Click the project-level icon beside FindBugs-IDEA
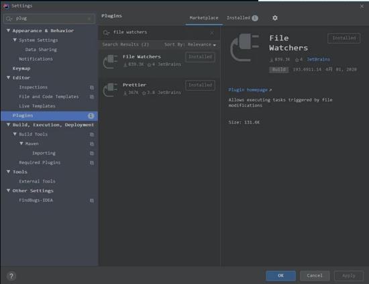Viewport: 369px width, 284px height. click(x=92, y=200)
